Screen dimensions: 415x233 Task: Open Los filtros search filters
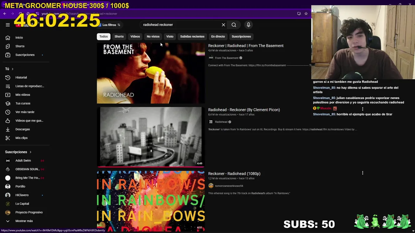109,25
